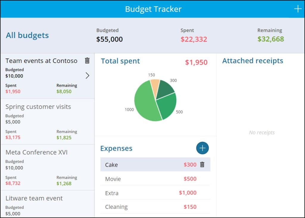This screenshot has height=218, width=305.
Task: Click total spent $22,332 value
Action: (x=194, y=39)
